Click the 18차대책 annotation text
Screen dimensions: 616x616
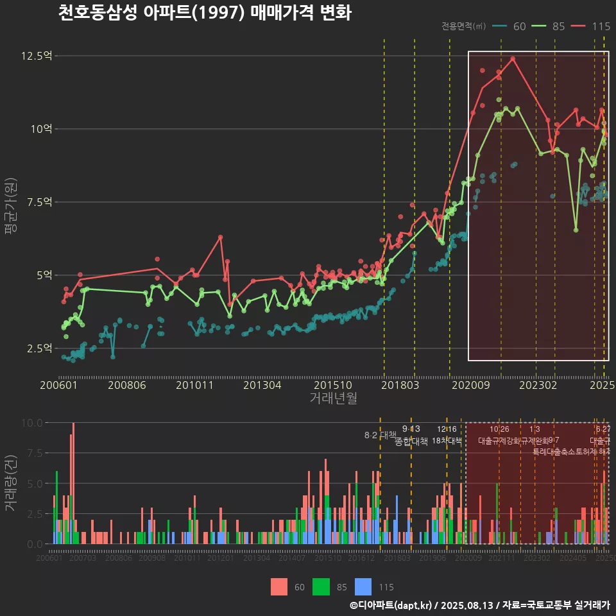click(x=447, y=441)
